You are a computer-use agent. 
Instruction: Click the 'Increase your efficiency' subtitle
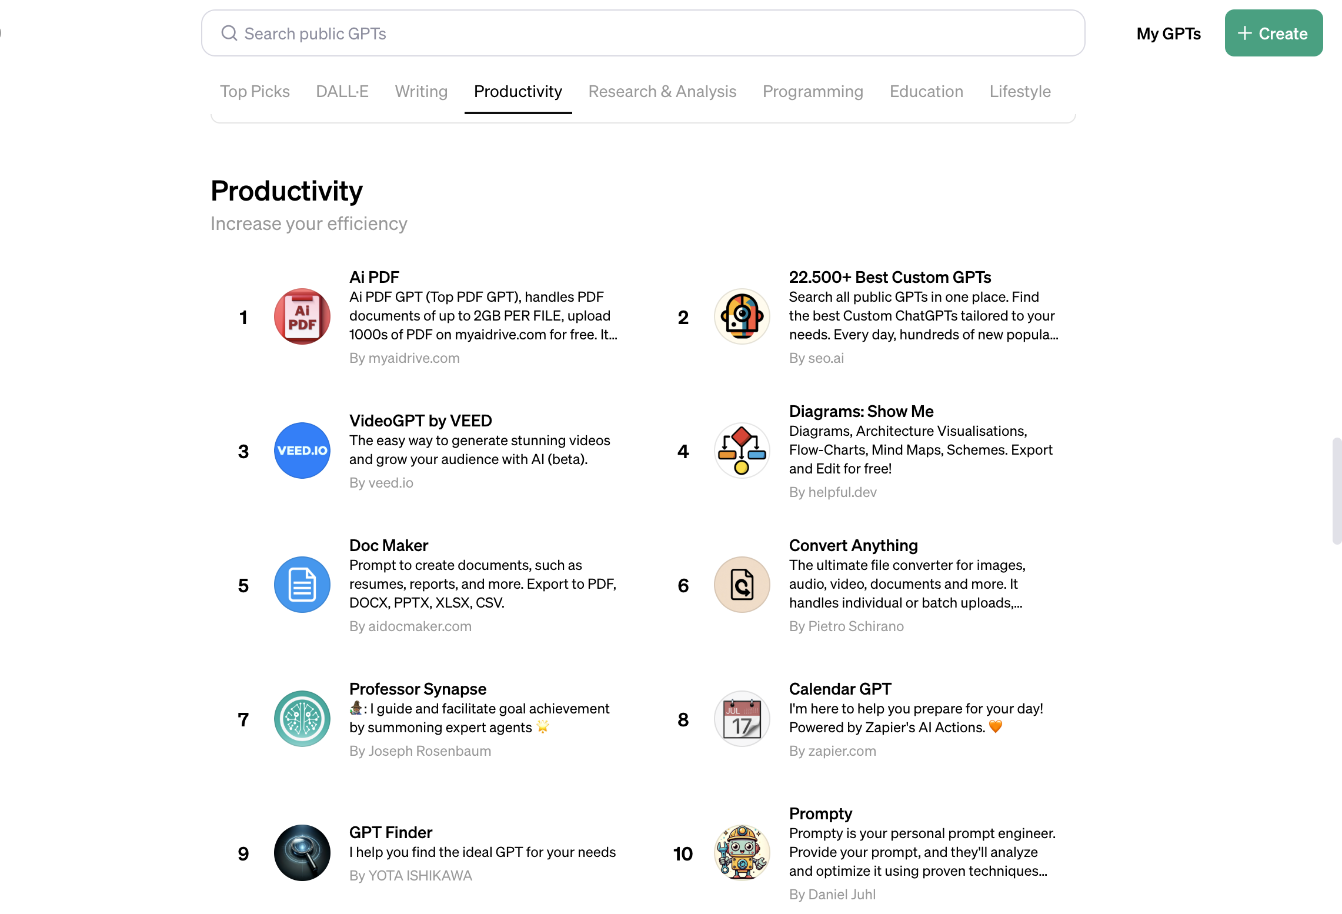[309, 224]
